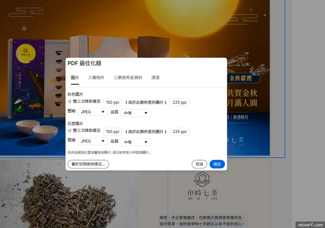The height and width of the screenshot is (228, 325).
Task: Click the 灰度圖片 225 ppi field
Action: click(180, 132)
